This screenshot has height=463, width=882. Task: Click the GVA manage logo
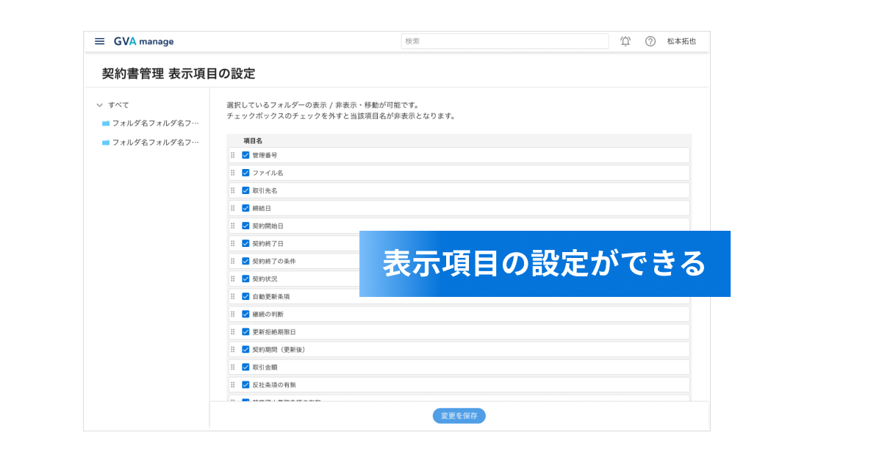(144, 41)
